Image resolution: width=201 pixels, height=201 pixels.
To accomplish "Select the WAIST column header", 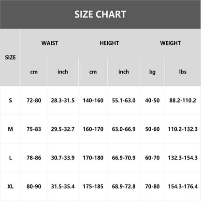I will (x=50, y=43).
